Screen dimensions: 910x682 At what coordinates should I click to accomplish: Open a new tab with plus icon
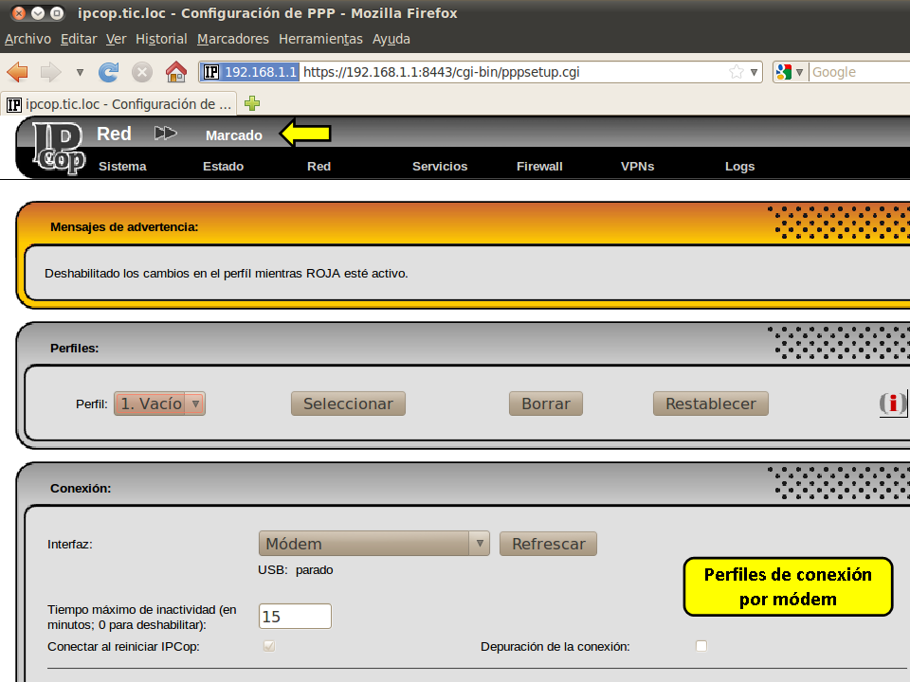(x=252, y=103)
